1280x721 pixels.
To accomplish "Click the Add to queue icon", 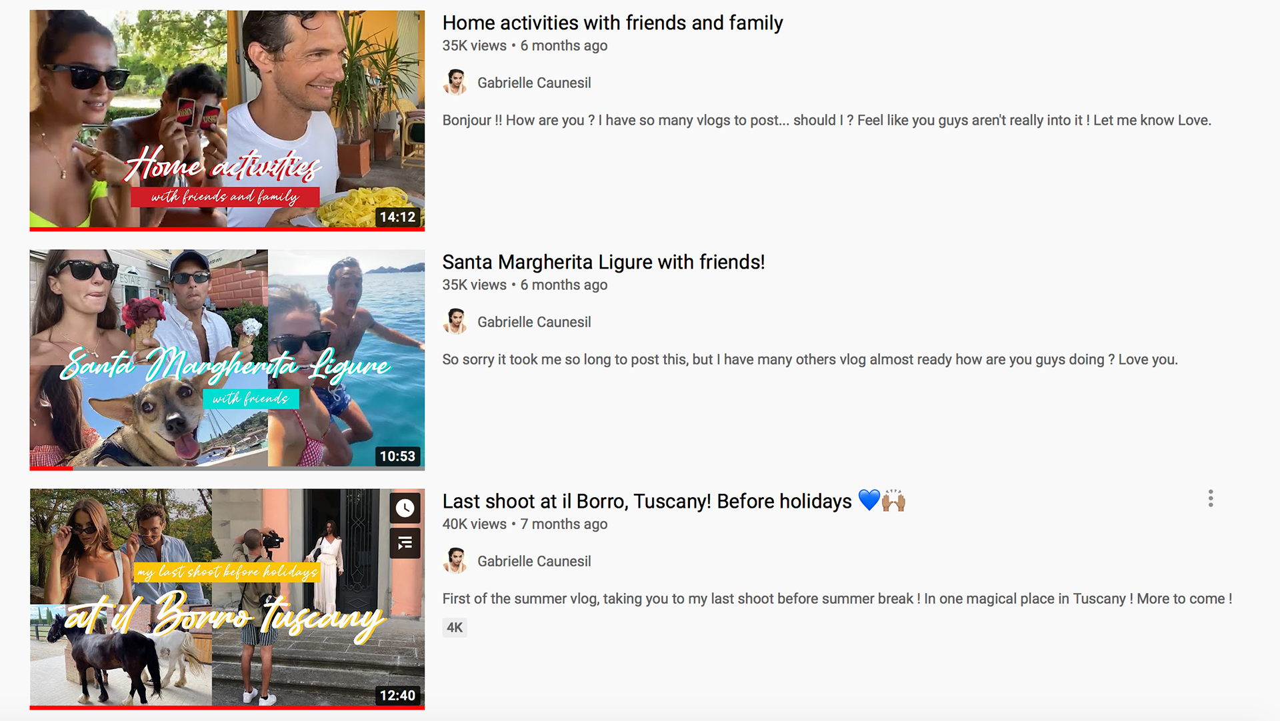I will [x=405, y=543].
